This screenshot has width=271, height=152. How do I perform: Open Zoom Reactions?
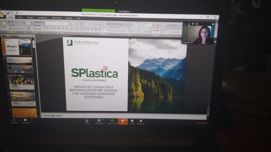coord(141,121)
